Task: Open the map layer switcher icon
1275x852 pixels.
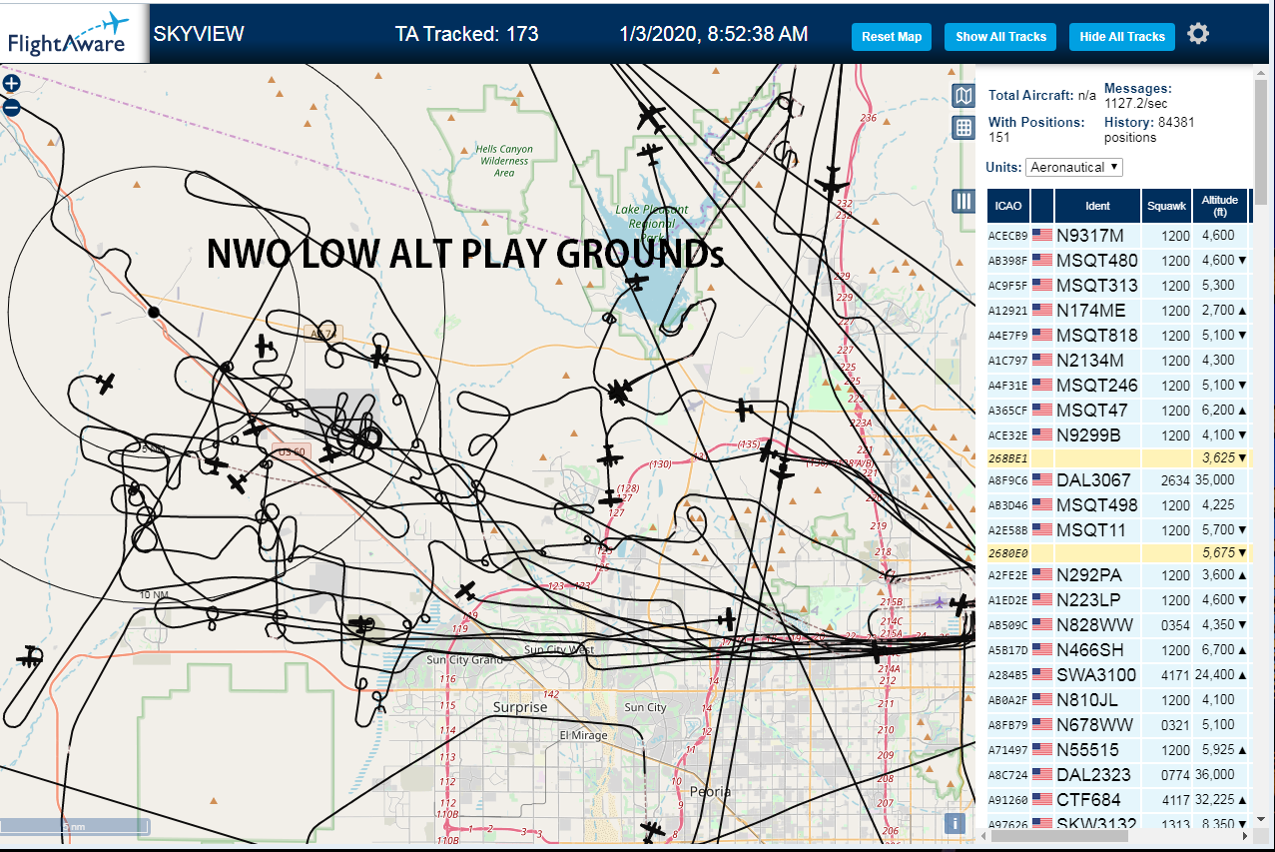Action: [962, 95]
